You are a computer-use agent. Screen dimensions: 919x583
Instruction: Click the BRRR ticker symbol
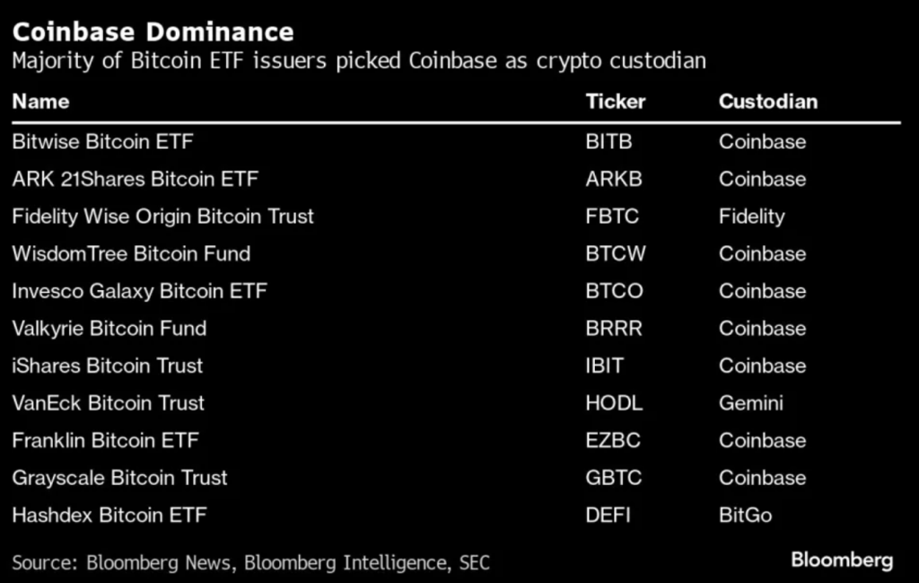pos(614,329)
